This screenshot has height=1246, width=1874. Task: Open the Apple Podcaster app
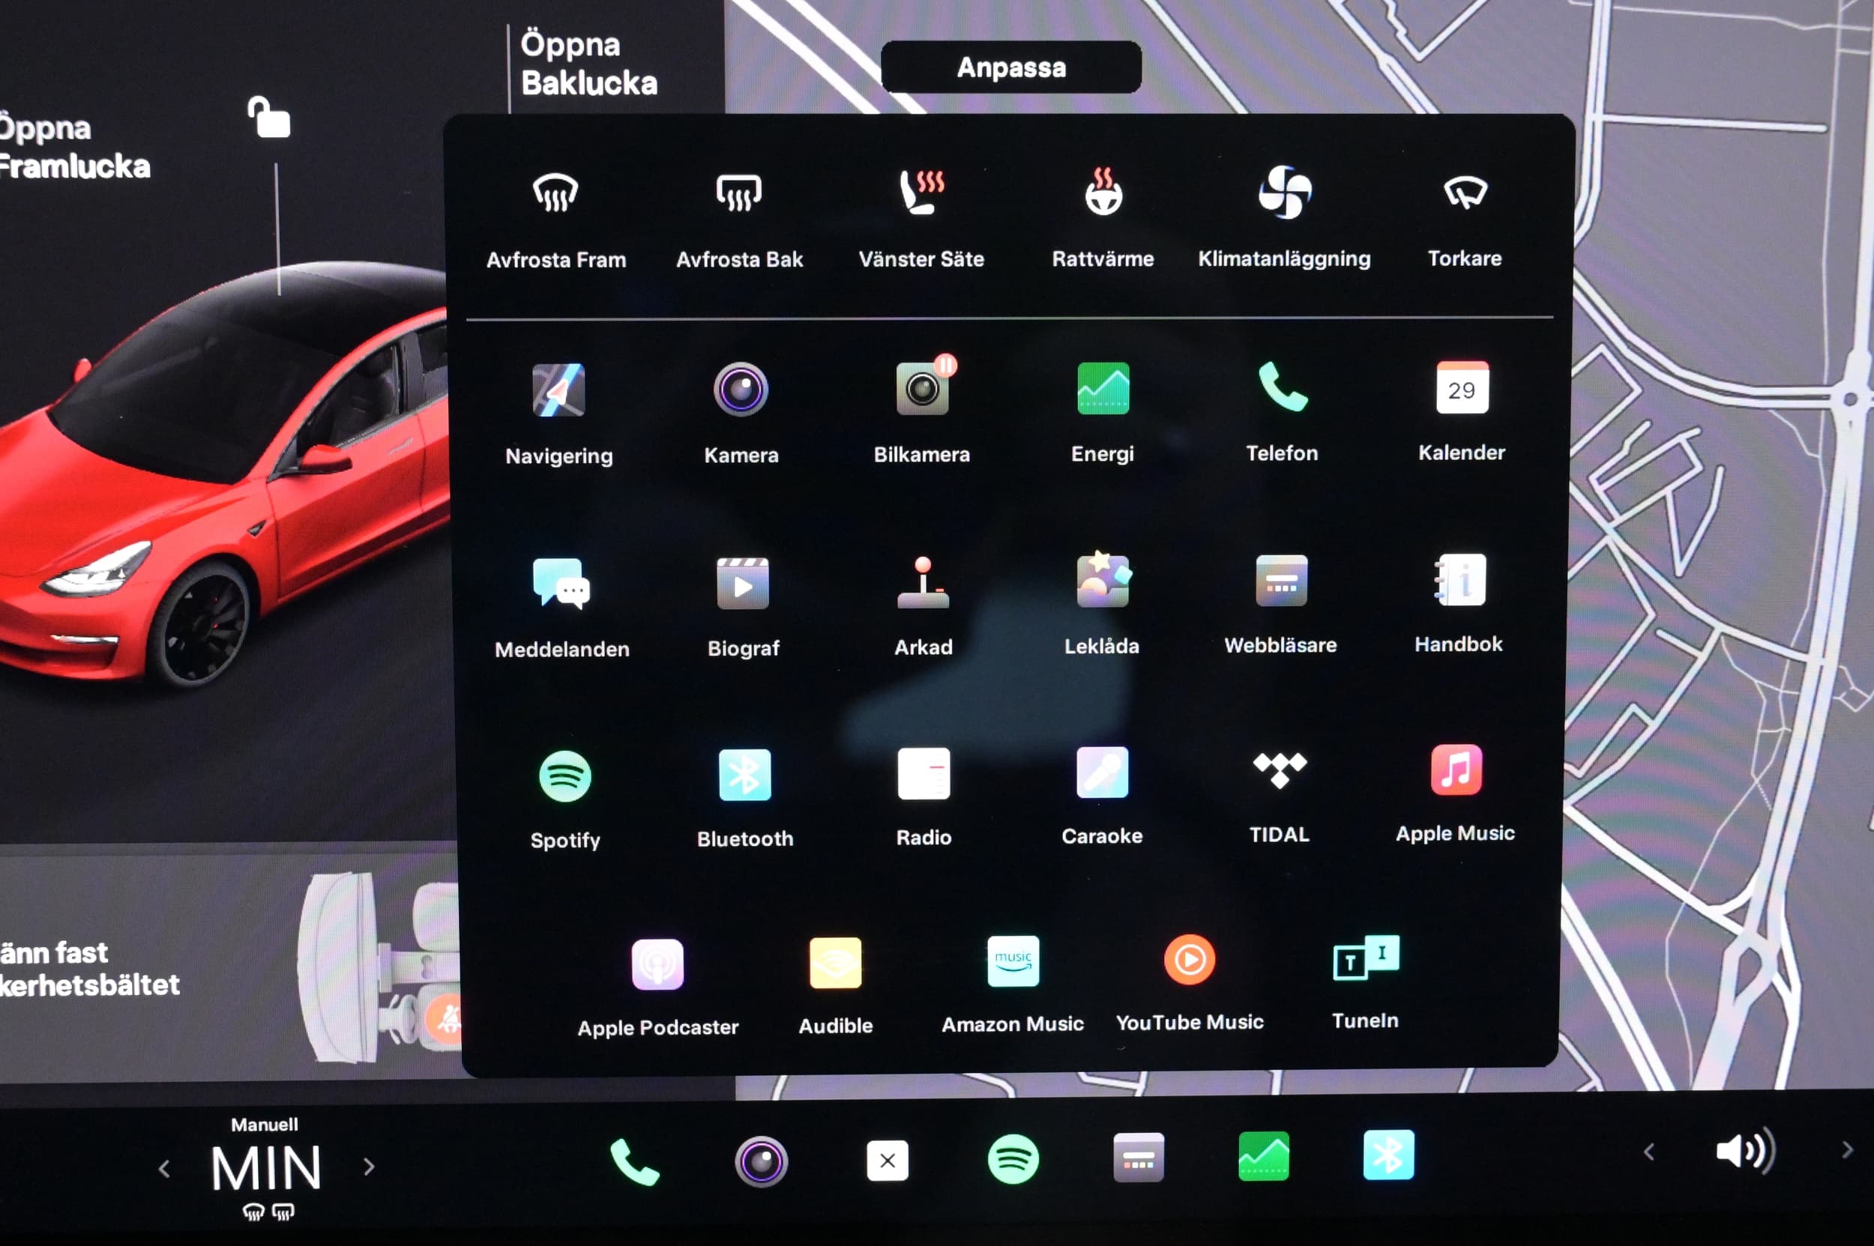click(657, 988)
